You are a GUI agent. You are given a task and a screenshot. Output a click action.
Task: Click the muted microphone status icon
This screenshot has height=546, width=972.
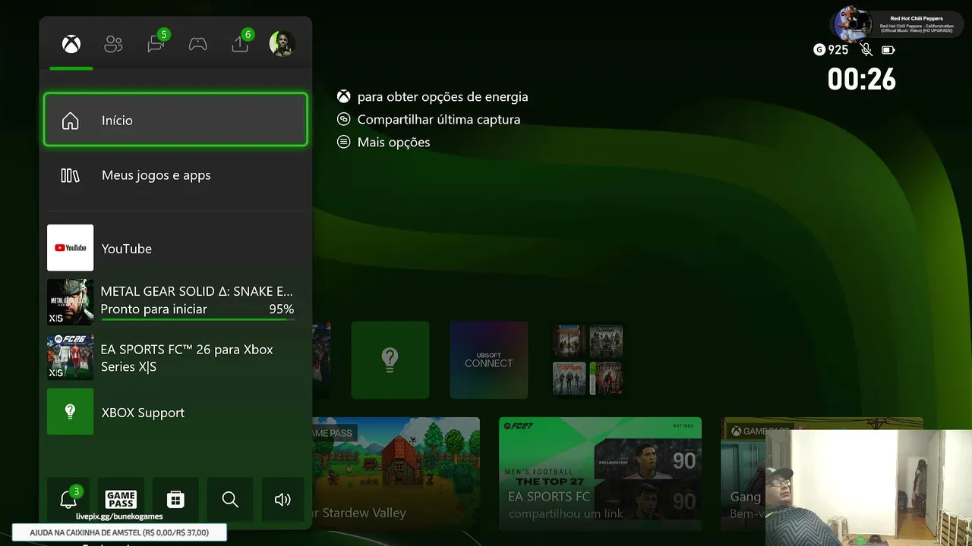tap(866, 50)
